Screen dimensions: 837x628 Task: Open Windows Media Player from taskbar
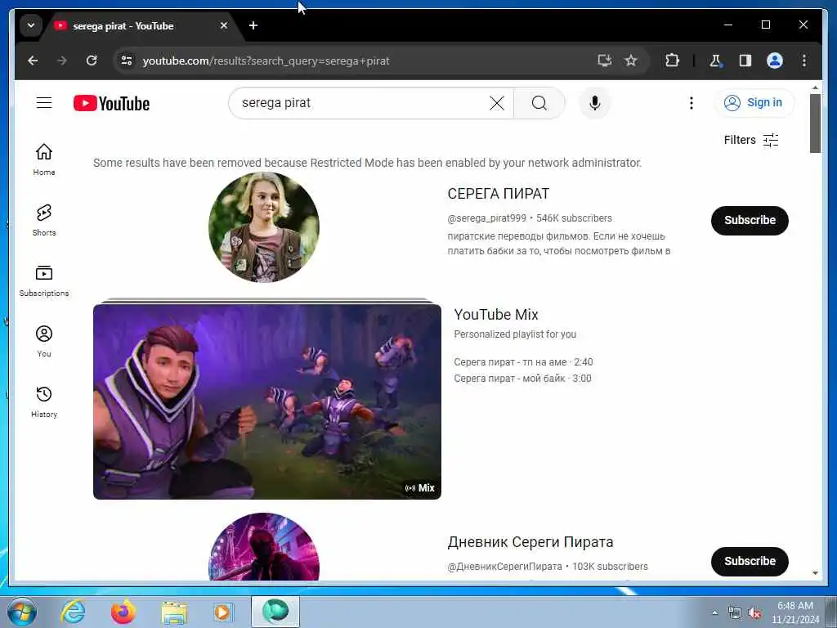(x=222, y=612)
